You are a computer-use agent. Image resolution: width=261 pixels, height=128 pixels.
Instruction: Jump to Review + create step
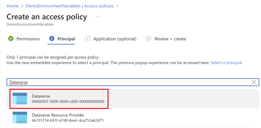pyautogui.click(x=170, y=39)
